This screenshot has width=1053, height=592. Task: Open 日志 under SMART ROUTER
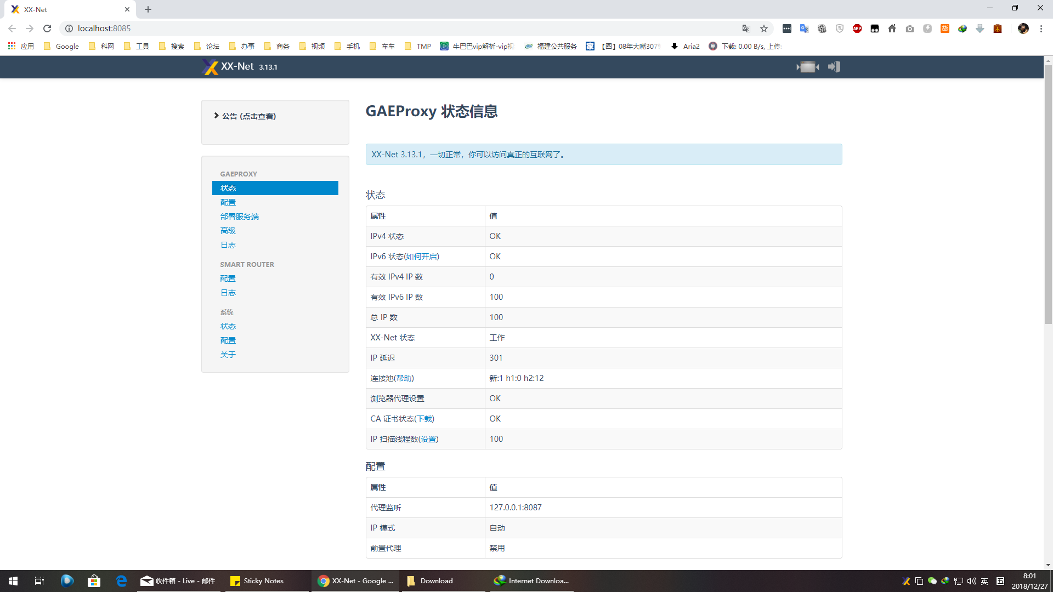[x=228, y=293]
